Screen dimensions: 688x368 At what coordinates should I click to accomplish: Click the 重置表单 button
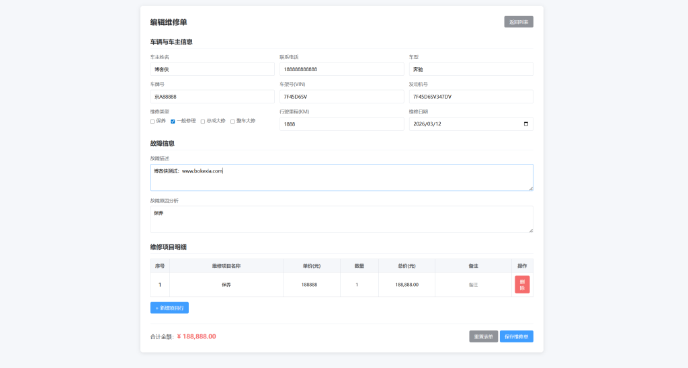tap(483, 336)
